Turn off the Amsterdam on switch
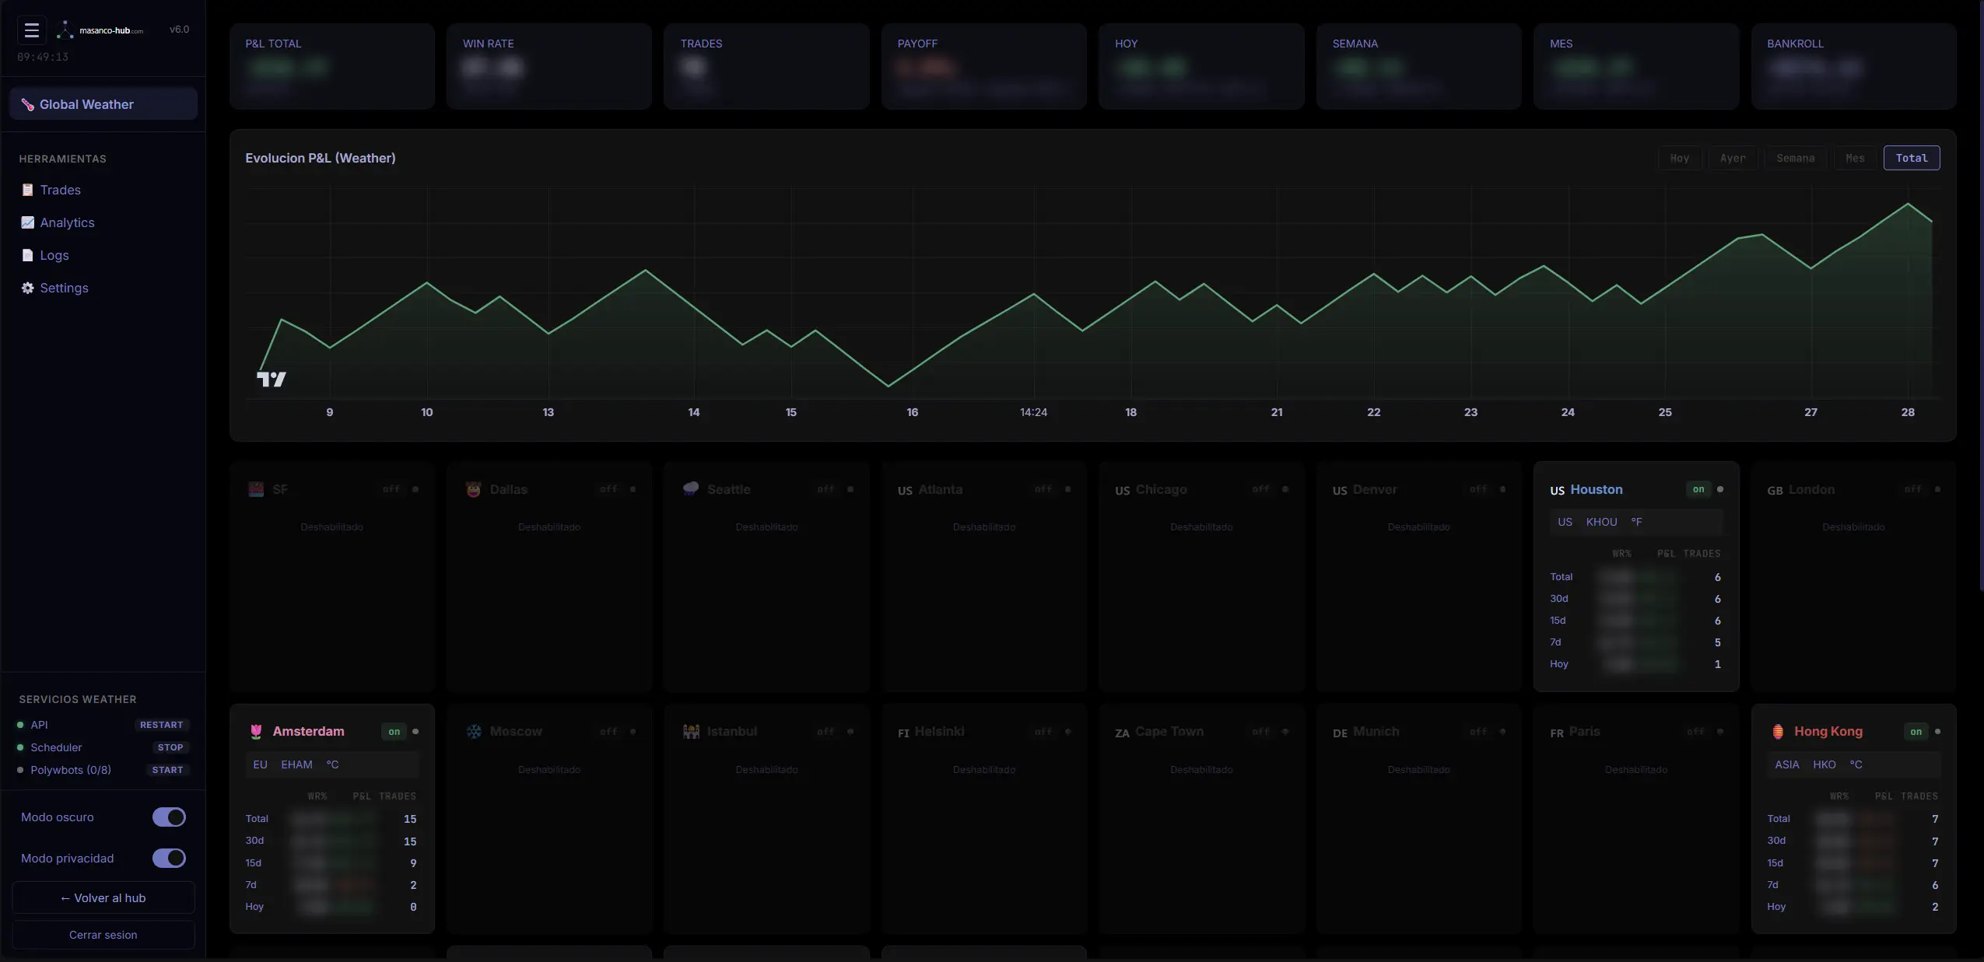Screen dimensions: 1984x962 (394, 731)
